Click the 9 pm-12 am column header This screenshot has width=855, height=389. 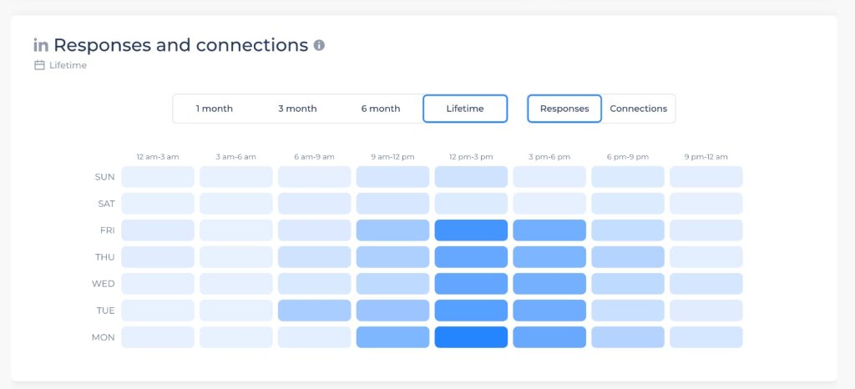point(706,157)
